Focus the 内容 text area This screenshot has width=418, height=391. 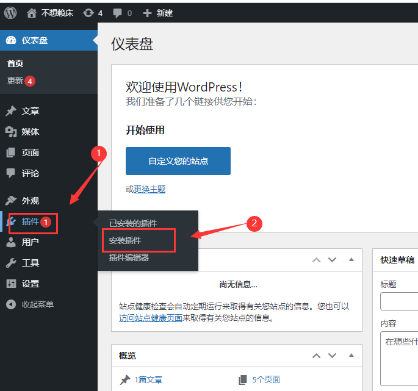click(399, 359)
